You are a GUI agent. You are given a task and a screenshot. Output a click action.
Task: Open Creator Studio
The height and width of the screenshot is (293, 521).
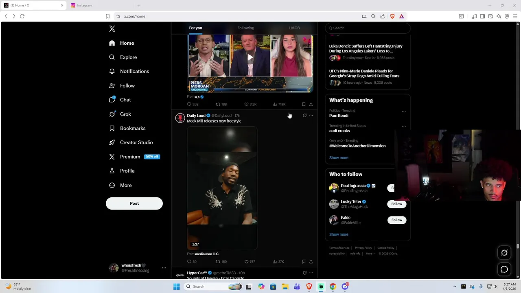(131, 142)
